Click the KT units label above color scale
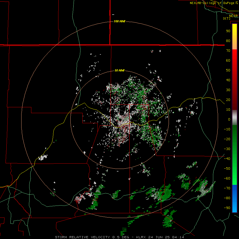 (x=227, y=18)
